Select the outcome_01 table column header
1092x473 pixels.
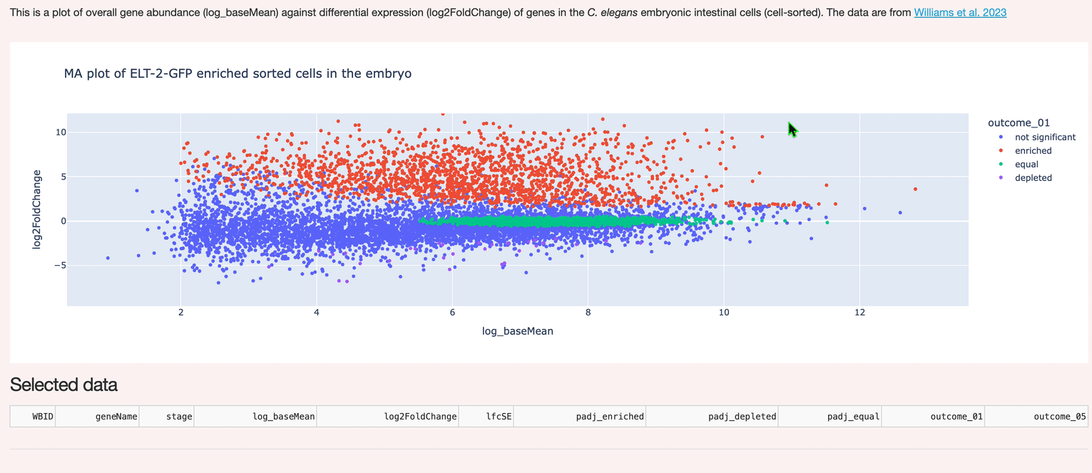[x=956, y=417]
